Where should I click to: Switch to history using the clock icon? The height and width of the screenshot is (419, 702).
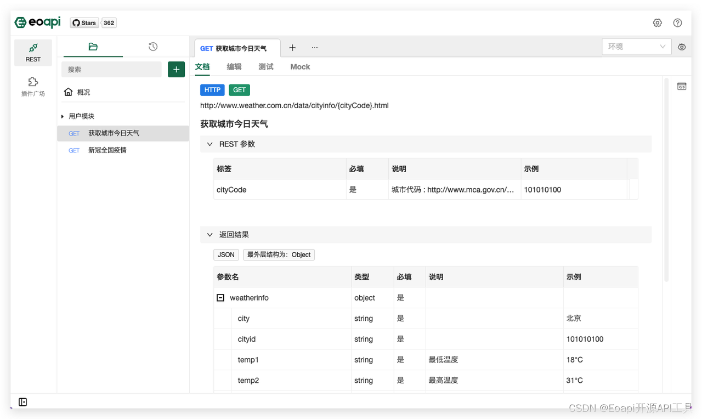pos(152,47)
